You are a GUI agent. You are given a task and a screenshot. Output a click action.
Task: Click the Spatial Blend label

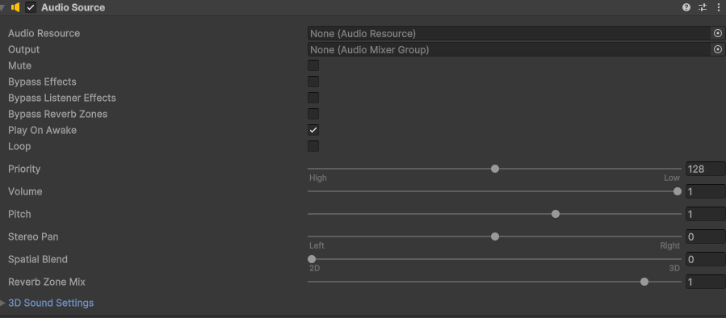tap(38, 259)
